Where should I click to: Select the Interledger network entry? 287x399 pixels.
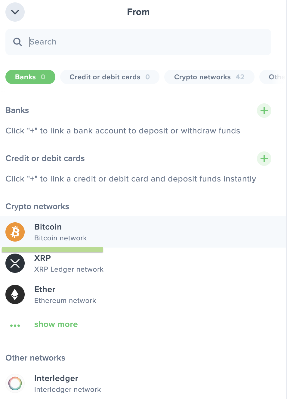point(67,384)
